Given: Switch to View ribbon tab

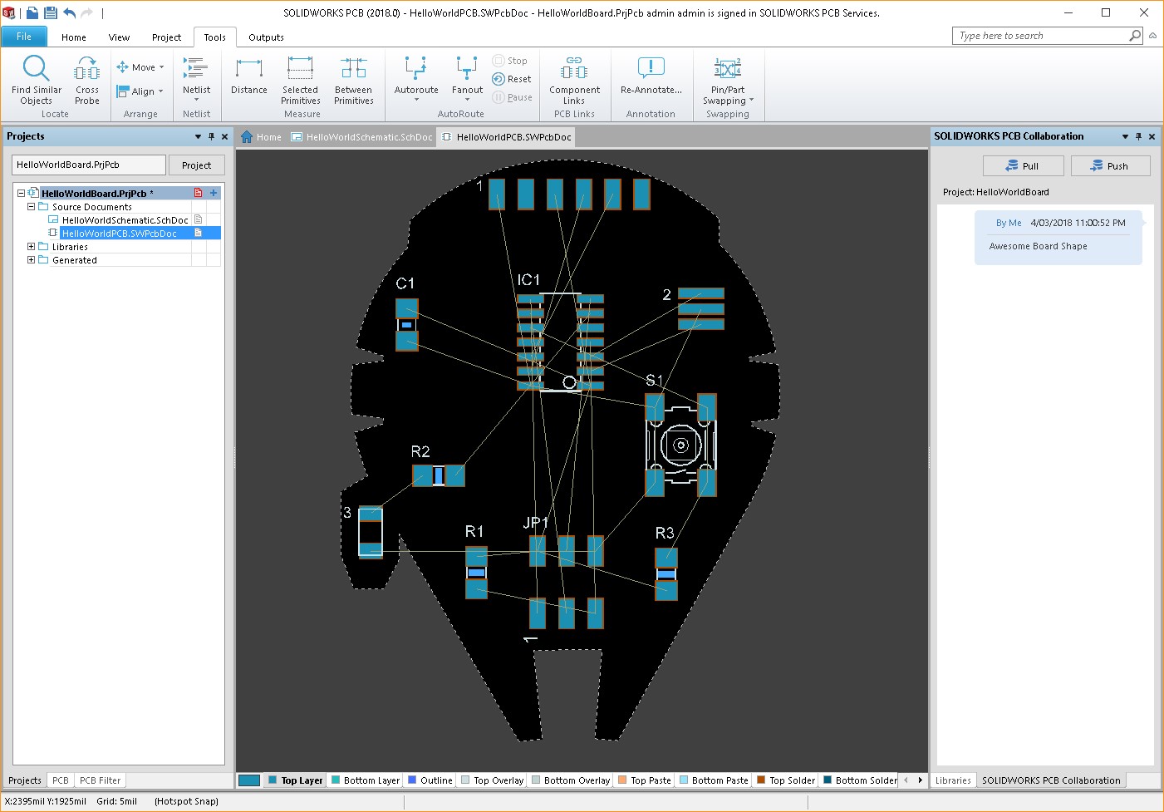Looking at the screenshot, I should click(x=119, y=37).
